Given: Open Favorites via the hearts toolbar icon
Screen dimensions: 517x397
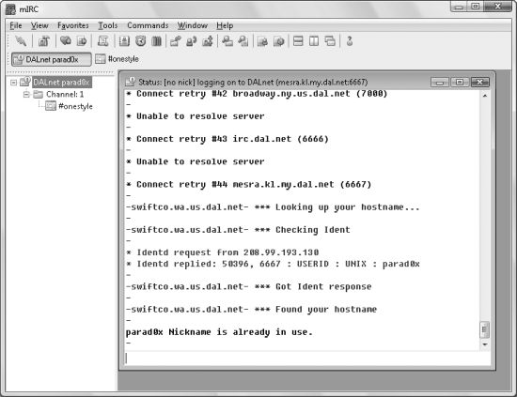Looking at the screenshot, I should tap(65, 41).
